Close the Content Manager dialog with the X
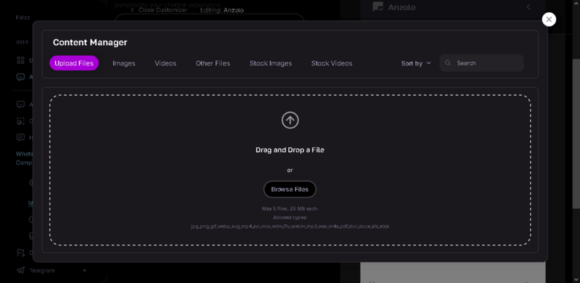This screenshot has height=283, width=580. point(549,19)
